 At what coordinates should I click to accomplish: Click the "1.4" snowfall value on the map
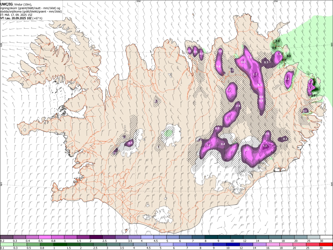click(279, 54)
